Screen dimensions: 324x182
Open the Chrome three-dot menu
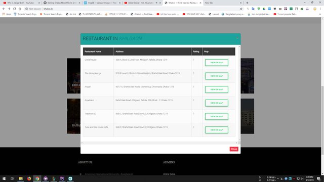(x=320, y=9)
